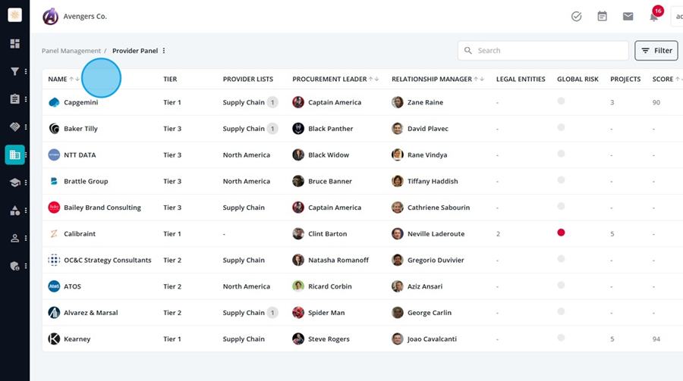Viewport: 683px width, 381px height.
Task: Click the Avengers Co. logo
Action: pos(51,17)
